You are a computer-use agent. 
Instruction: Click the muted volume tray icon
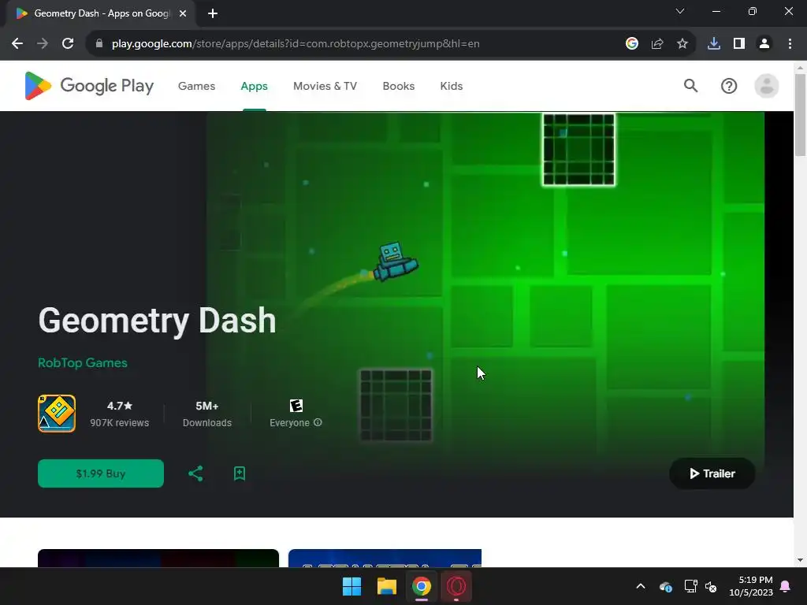712,586
